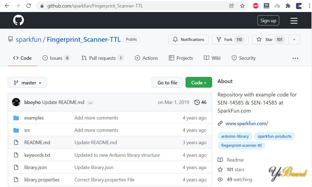Reload the current GitHub page
The width and height of the screenshot is (312, 187).
29,6
